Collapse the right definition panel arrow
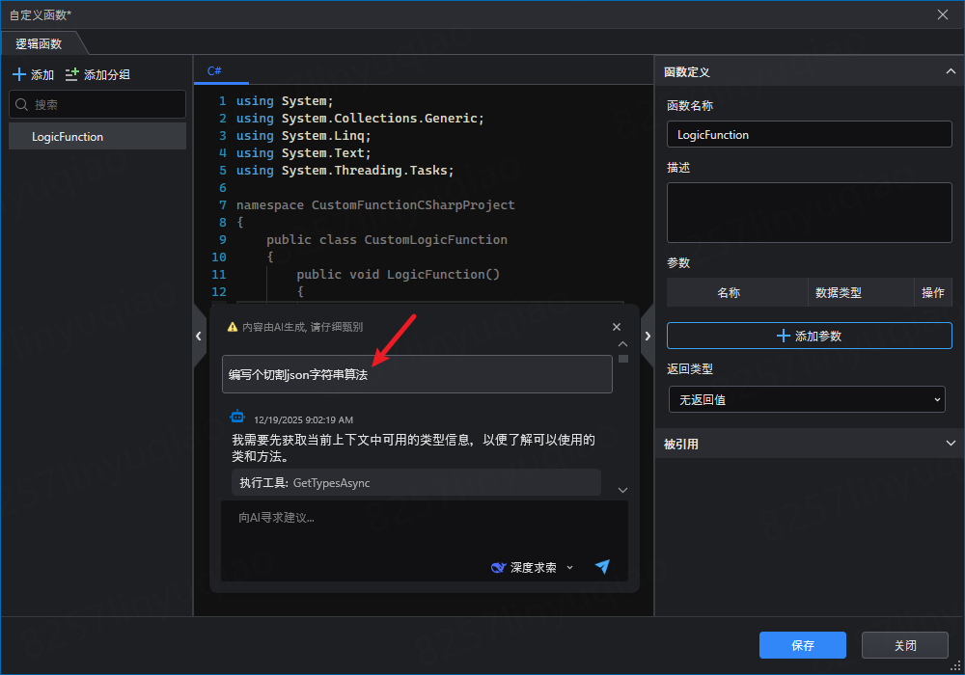The width and height of the screenshot is (965, 675). (x=648, y=336)
